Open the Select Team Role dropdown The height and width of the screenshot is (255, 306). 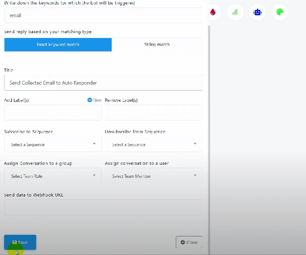coord(53,176)
